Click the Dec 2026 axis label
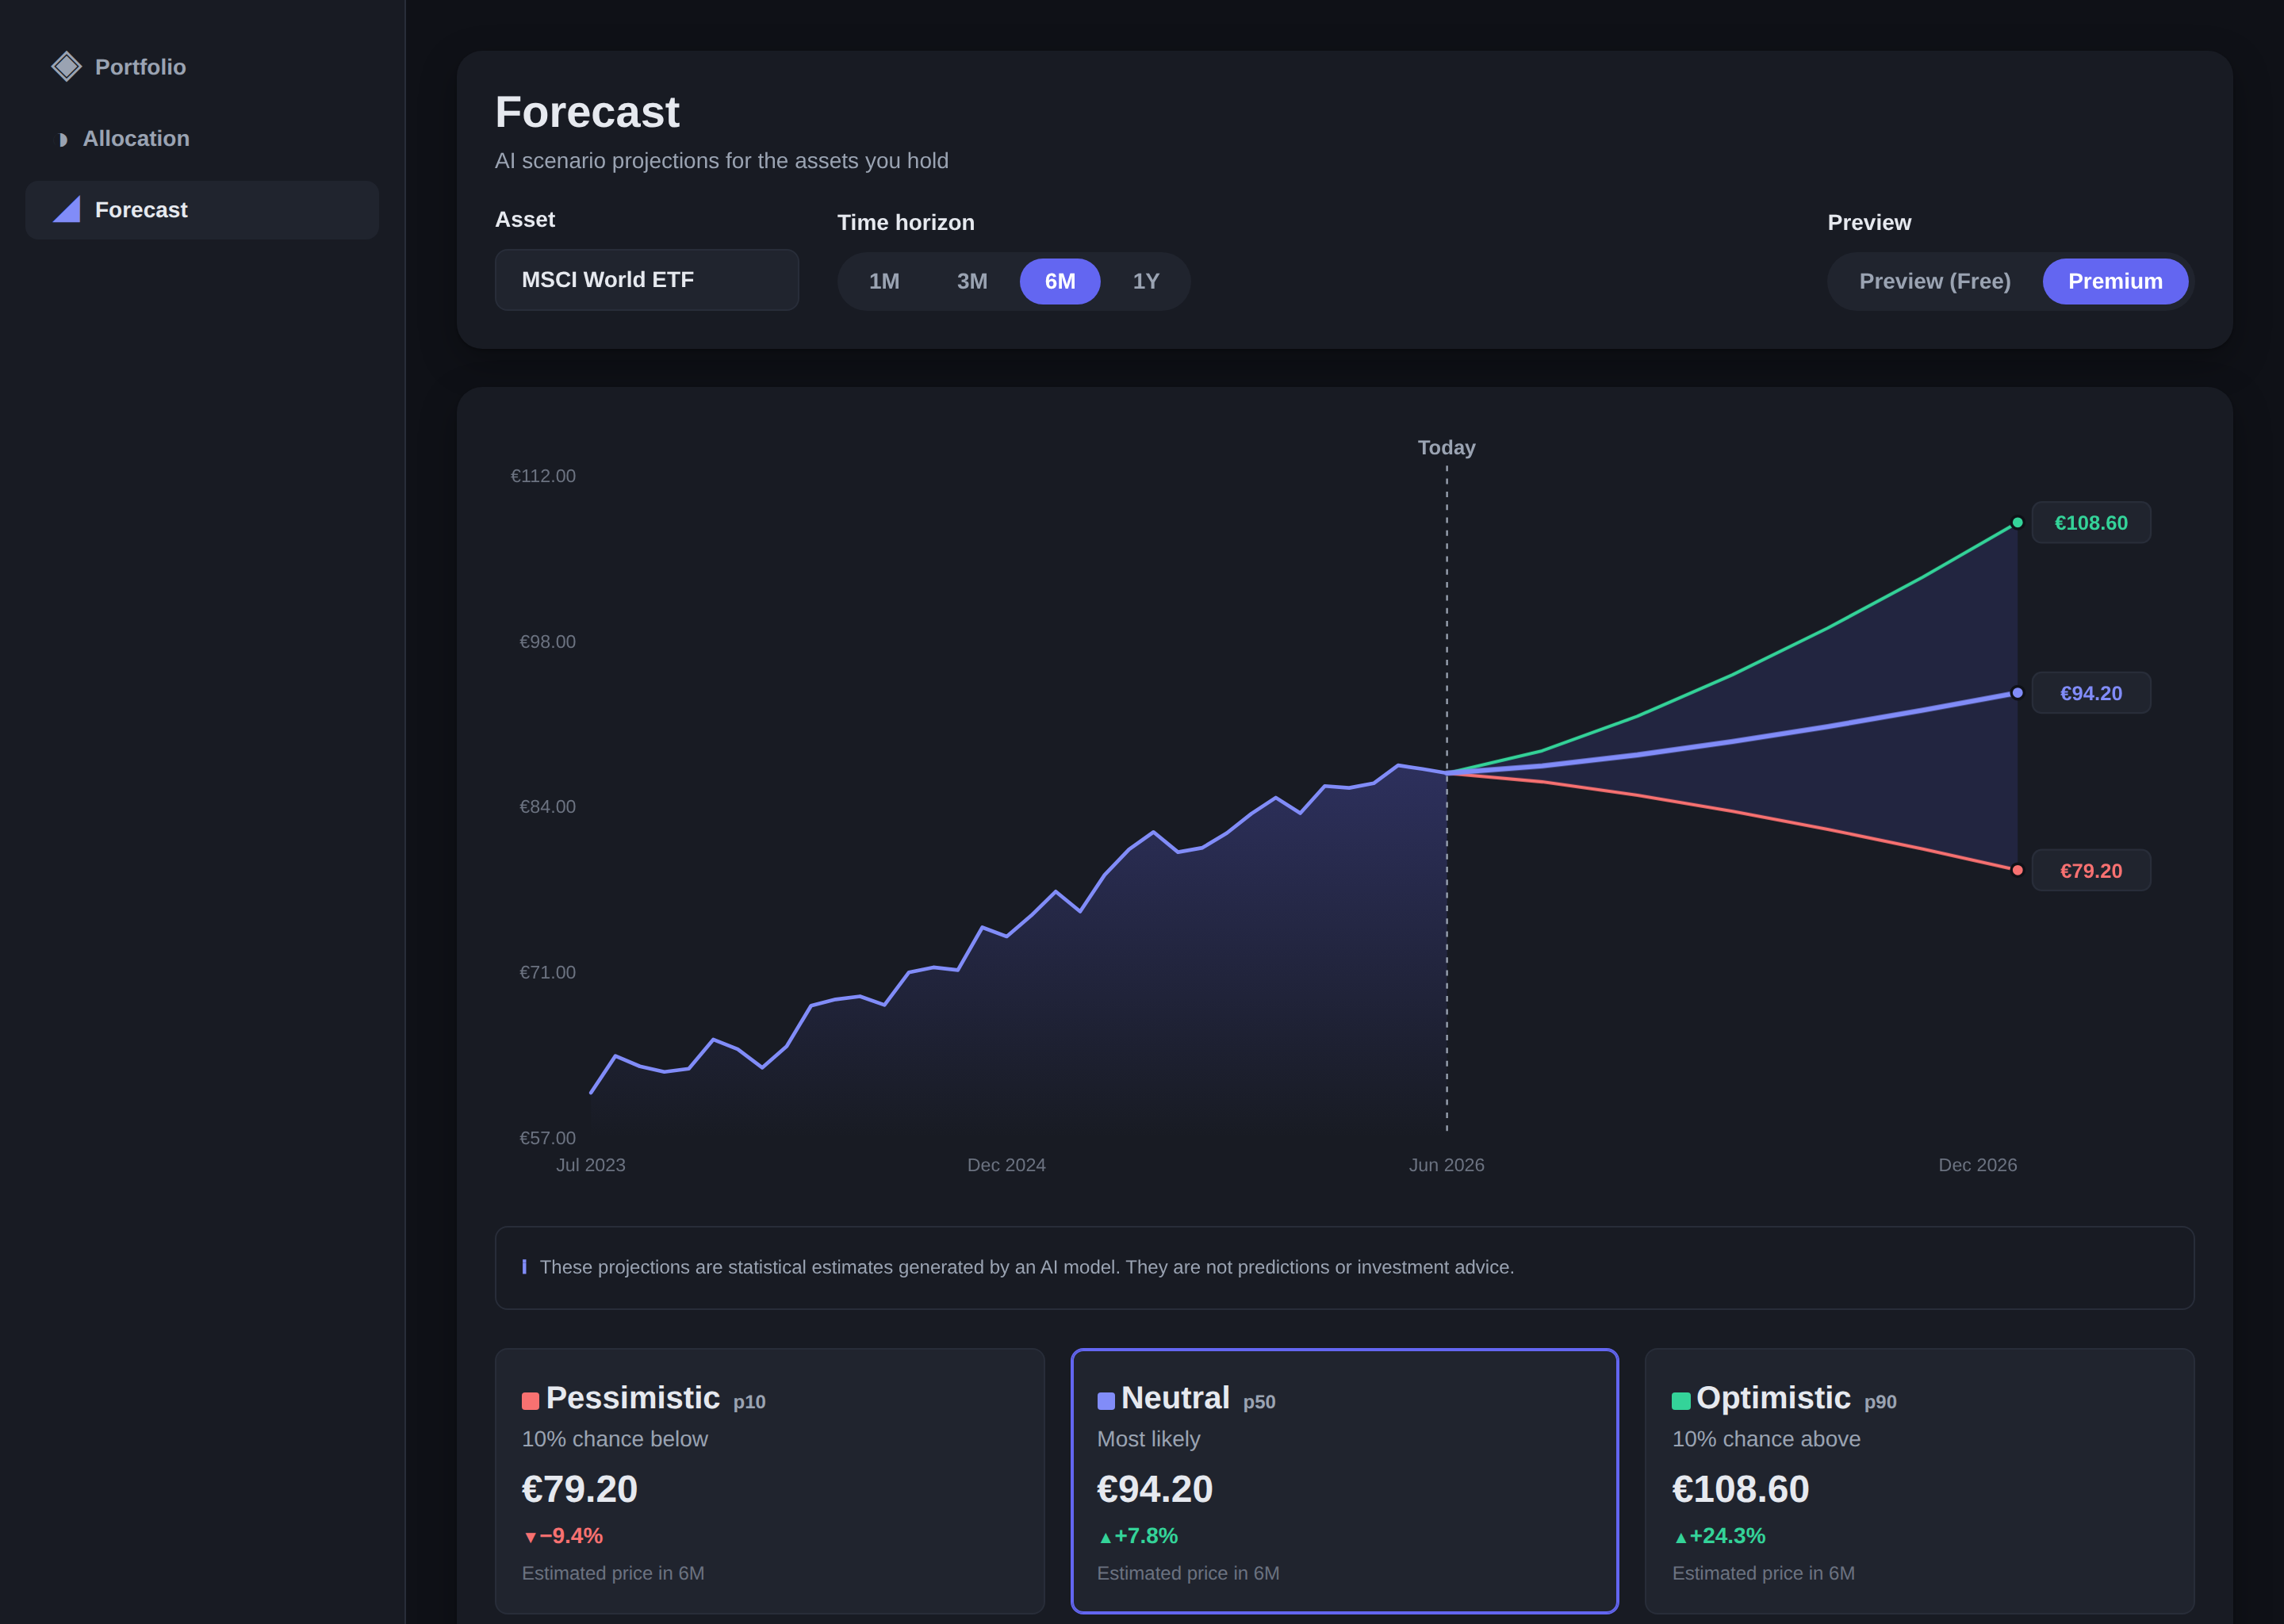Screen dimensions: 2284x1624 point(1977,1165)
